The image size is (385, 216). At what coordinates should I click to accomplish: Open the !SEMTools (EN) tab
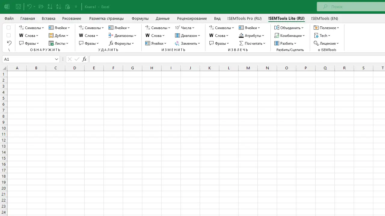point(325,18)
